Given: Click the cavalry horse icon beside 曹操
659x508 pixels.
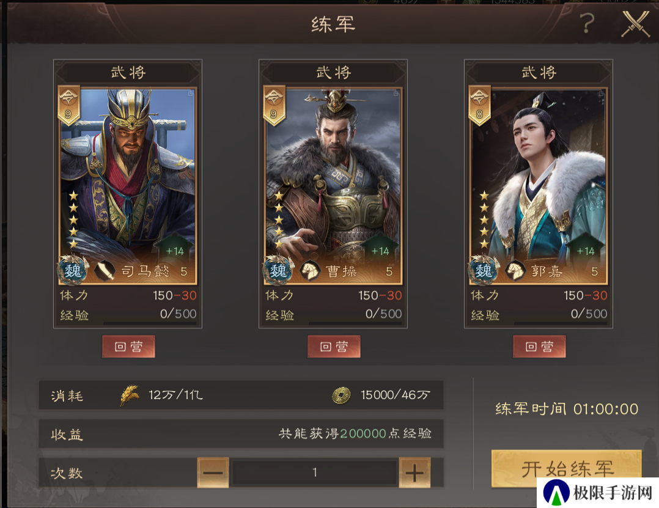Looking at the screenshot, I should (310, 271).
